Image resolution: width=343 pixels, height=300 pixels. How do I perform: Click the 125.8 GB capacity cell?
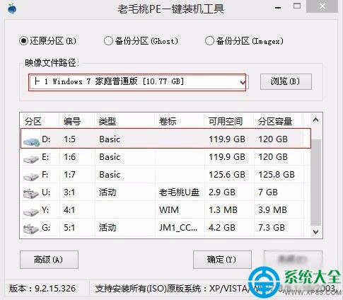[x=277, y=175]
